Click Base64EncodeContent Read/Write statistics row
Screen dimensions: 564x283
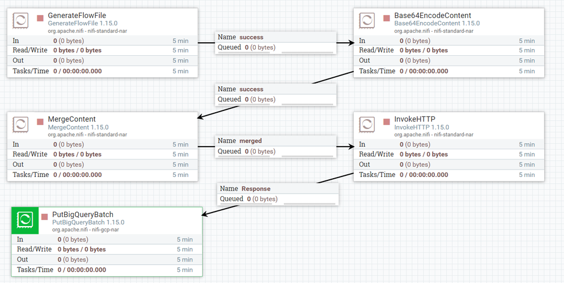coord(449,50)
